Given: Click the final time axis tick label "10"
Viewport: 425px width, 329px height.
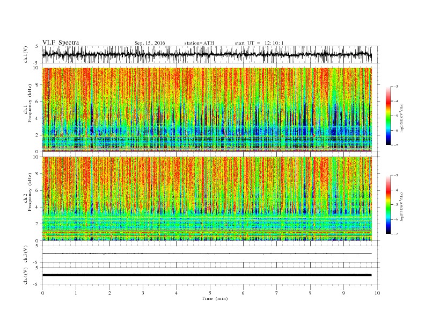Looking at the screenshot, I should point(377,293).
